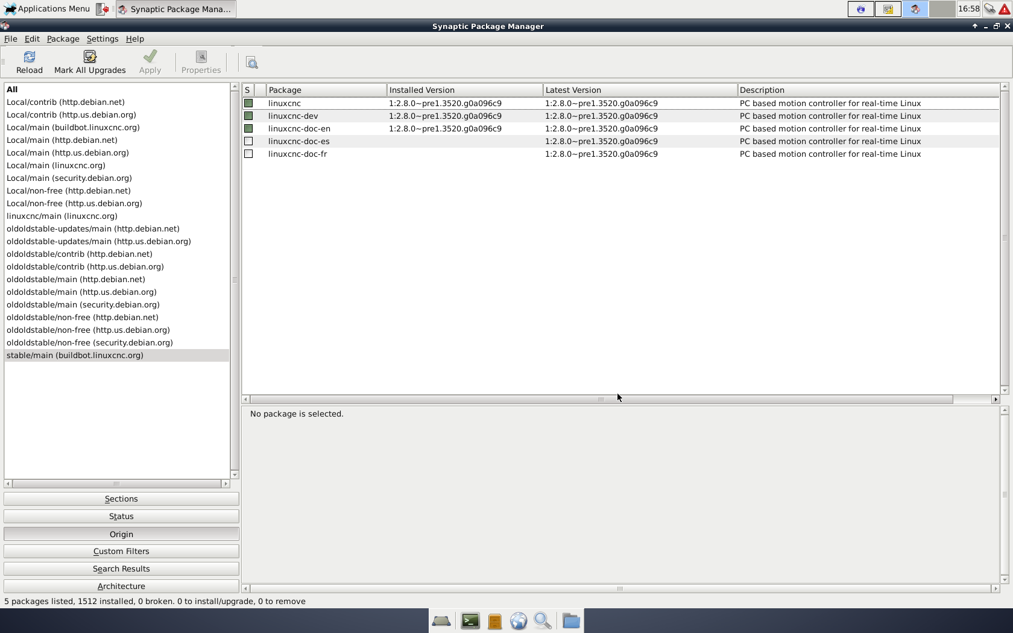Sort by the S status column header

[248, 90]
